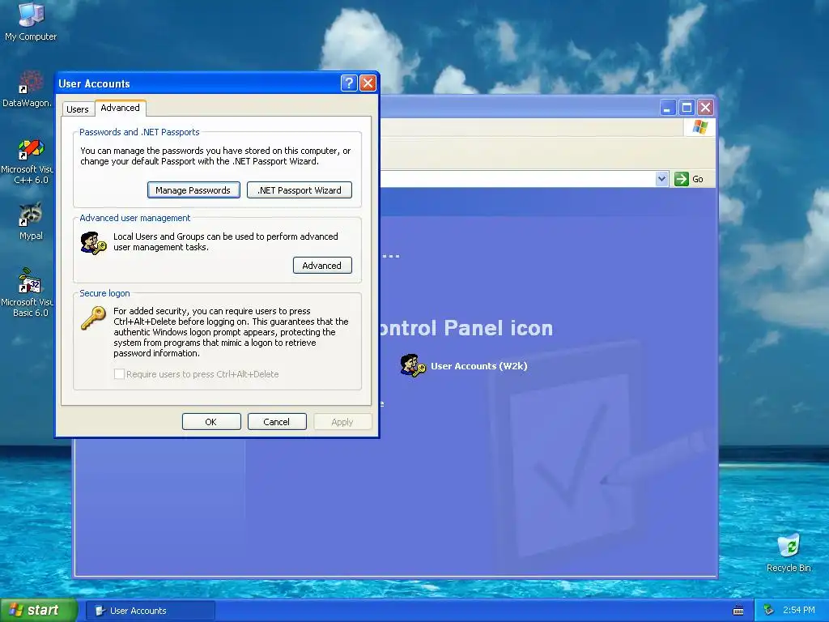Click the system tray icon beside the clock
Image resolution: width=829 pixels, height=622 pixels.
pyautogui.click(x=768, y=611)
